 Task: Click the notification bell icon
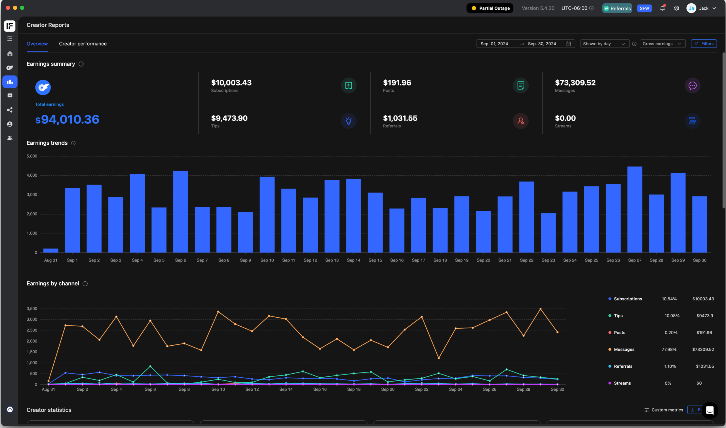[662, 8]
